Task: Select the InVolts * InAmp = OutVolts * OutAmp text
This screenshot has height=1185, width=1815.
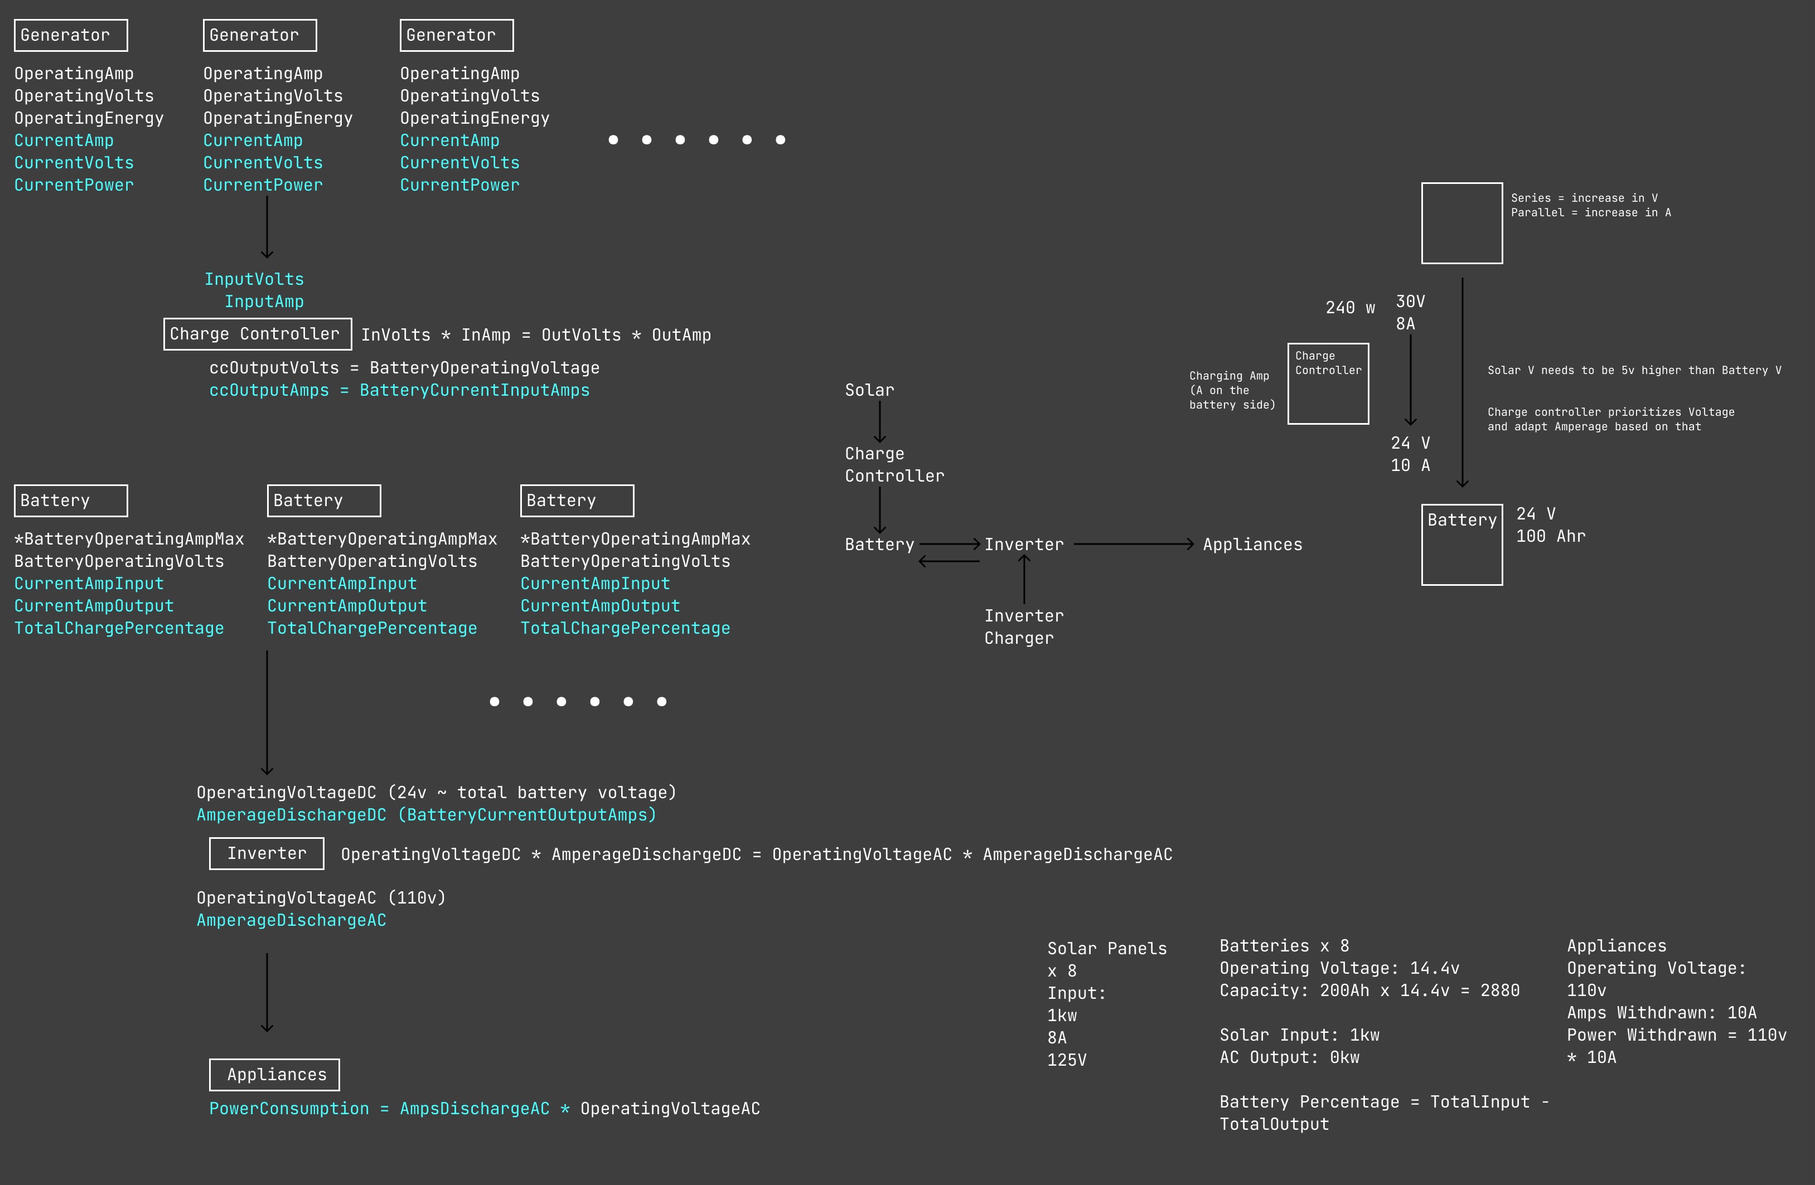Action: (x=535, y=336)
